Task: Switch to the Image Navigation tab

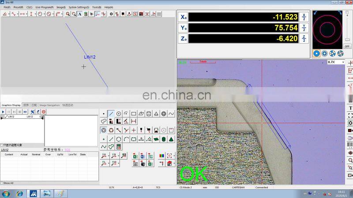Action: (x=49, y=105)
